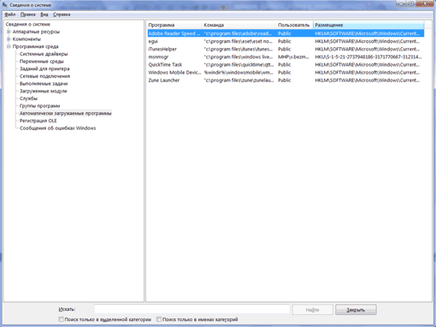The height and width of the screenshot is (327, 436).
Task: Click the System Information title bar icon
Action: click(4, 4)
